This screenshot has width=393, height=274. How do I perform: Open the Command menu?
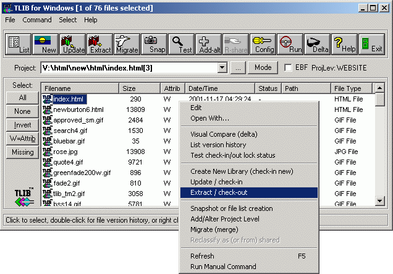click(37, 20)
